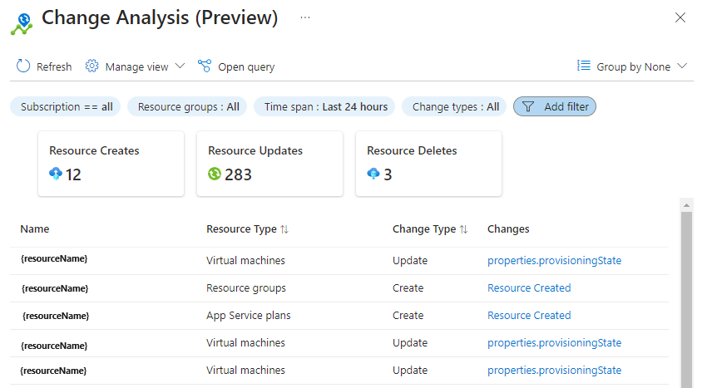The width and height of the screenshot is (702, 388).
Task: Click Create change type in Resource groups row
Action: [408, 287]
